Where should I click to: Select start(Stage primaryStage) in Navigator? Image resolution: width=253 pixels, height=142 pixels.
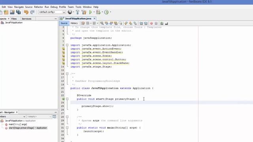pos(28,128)
